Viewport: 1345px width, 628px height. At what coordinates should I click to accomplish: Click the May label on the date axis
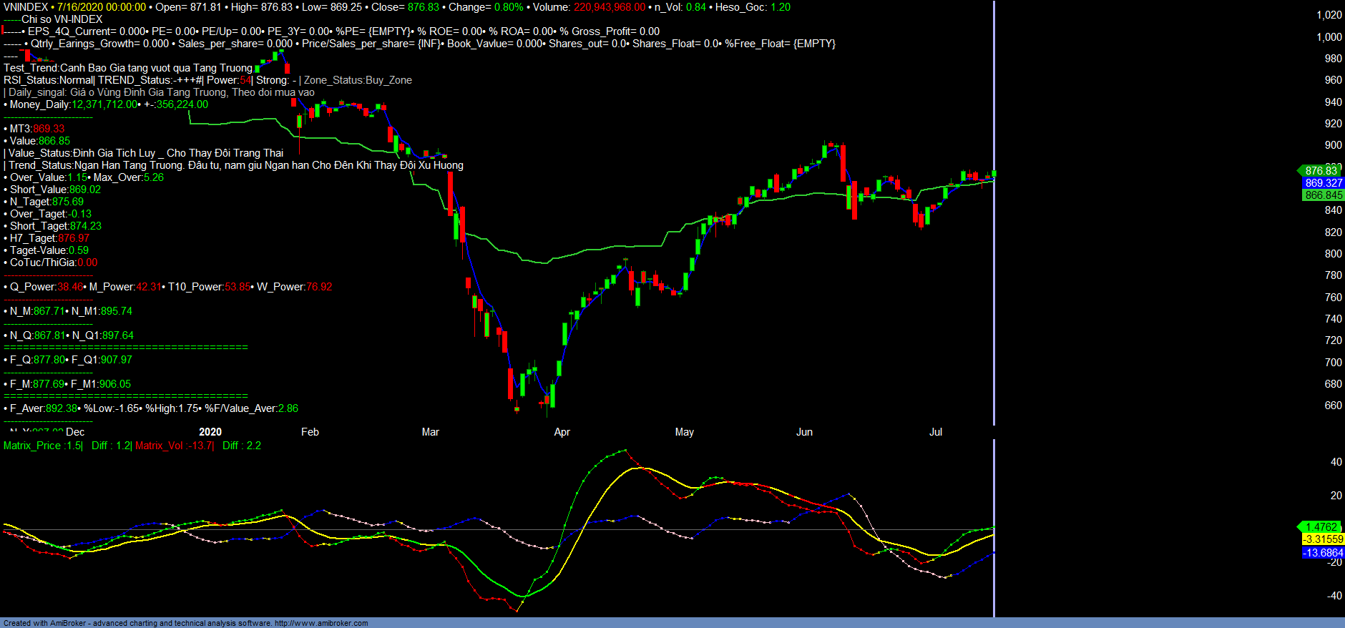click(x=684, y=432)
